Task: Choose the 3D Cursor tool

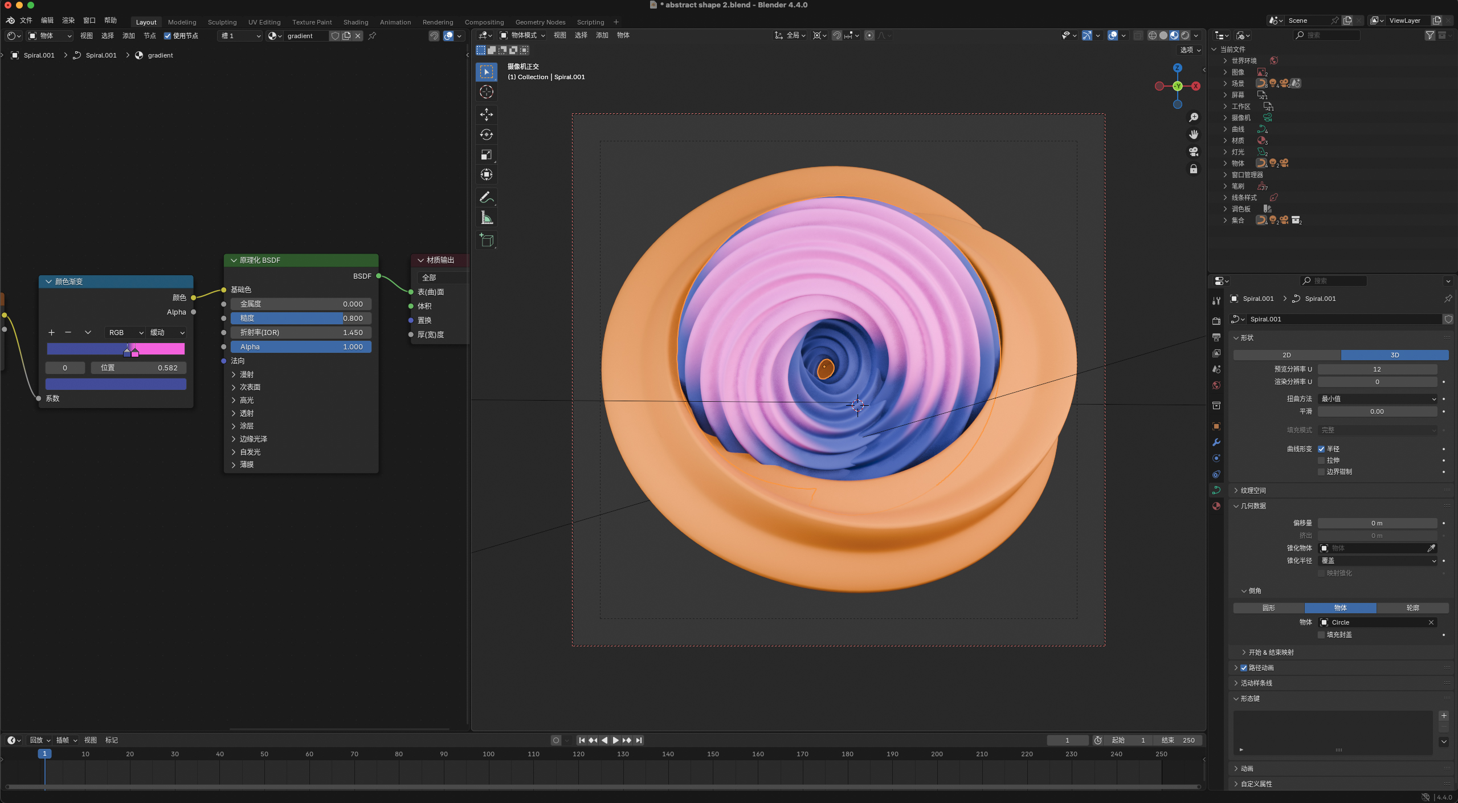Action: (486, 92)
